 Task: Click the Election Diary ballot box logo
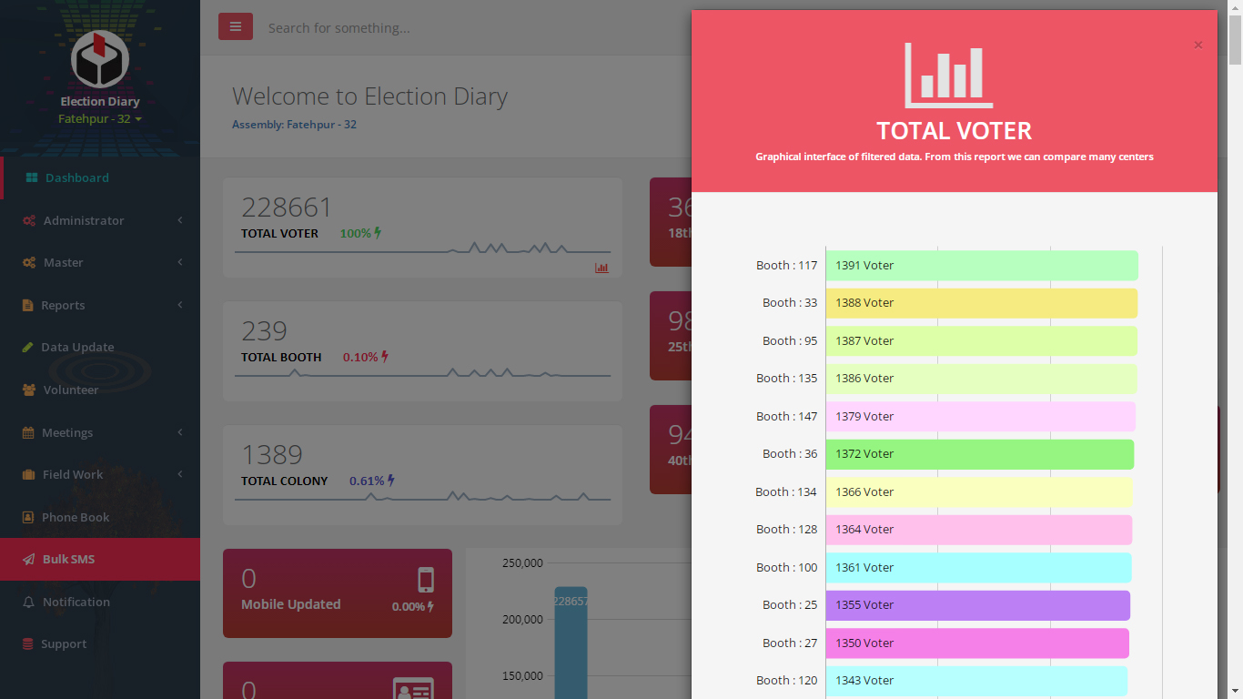point(100,59)
